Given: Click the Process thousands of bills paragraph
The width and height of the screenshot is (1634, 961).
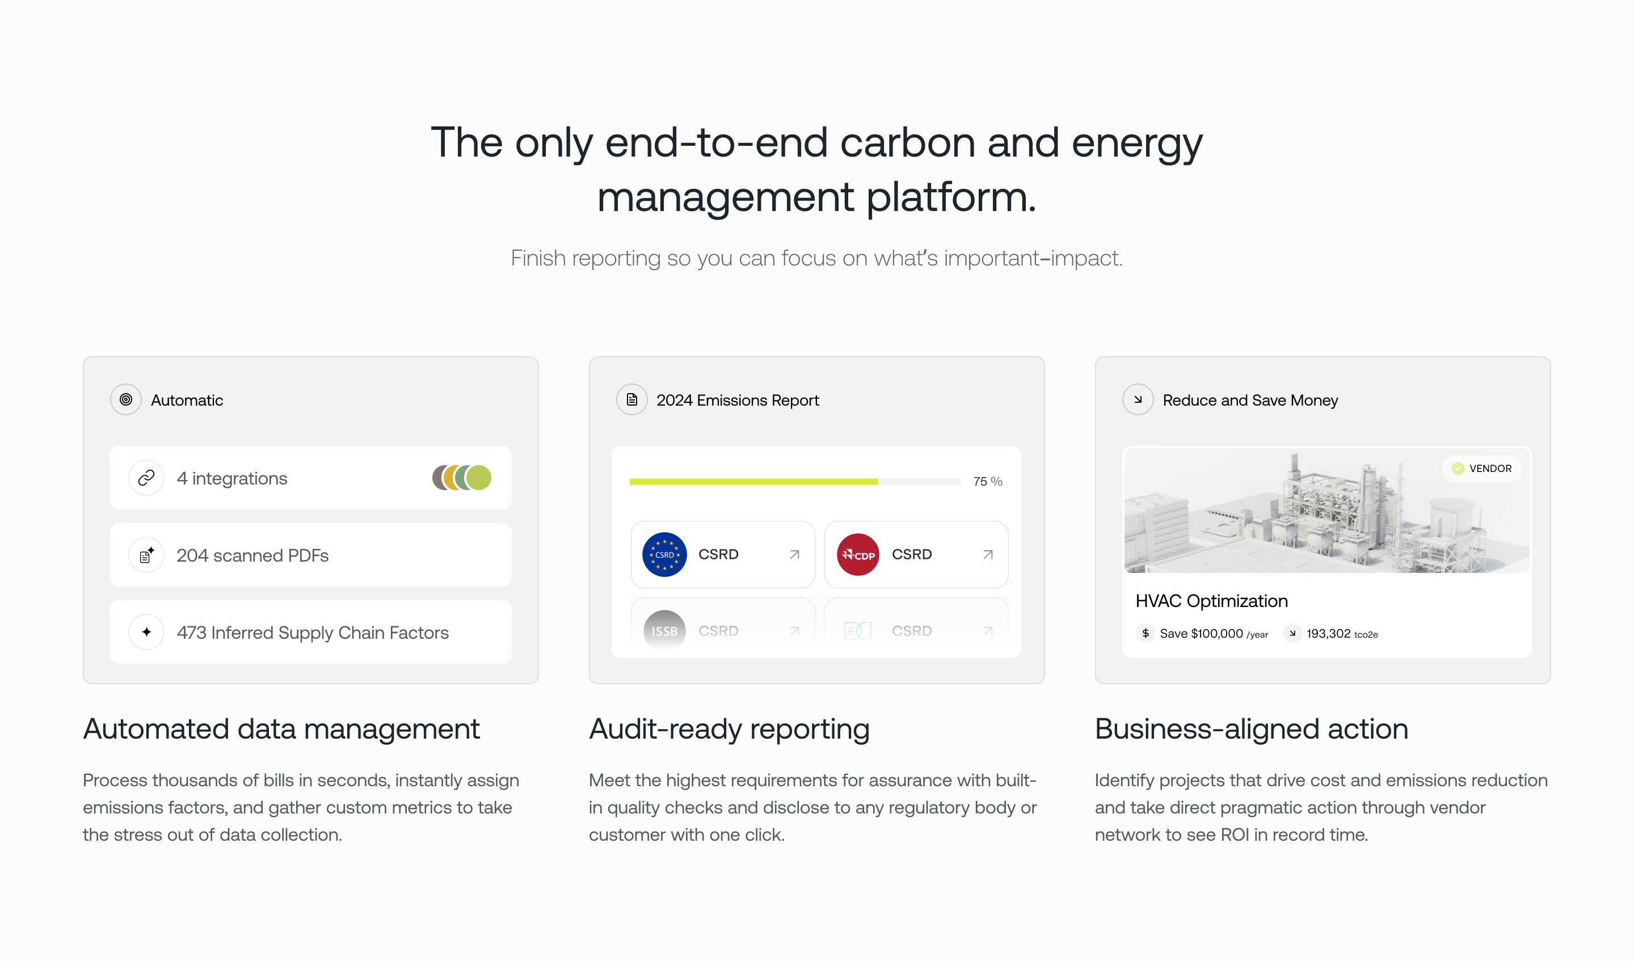Looking at the screenshot, I should point(301,807).
